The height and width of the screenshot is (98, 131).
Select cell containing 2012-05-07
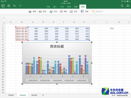(22, 28)
